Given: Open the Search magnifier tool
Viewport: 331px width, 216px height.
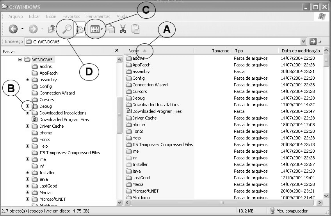Looking at the screenshot, I should tap(67, 29).
